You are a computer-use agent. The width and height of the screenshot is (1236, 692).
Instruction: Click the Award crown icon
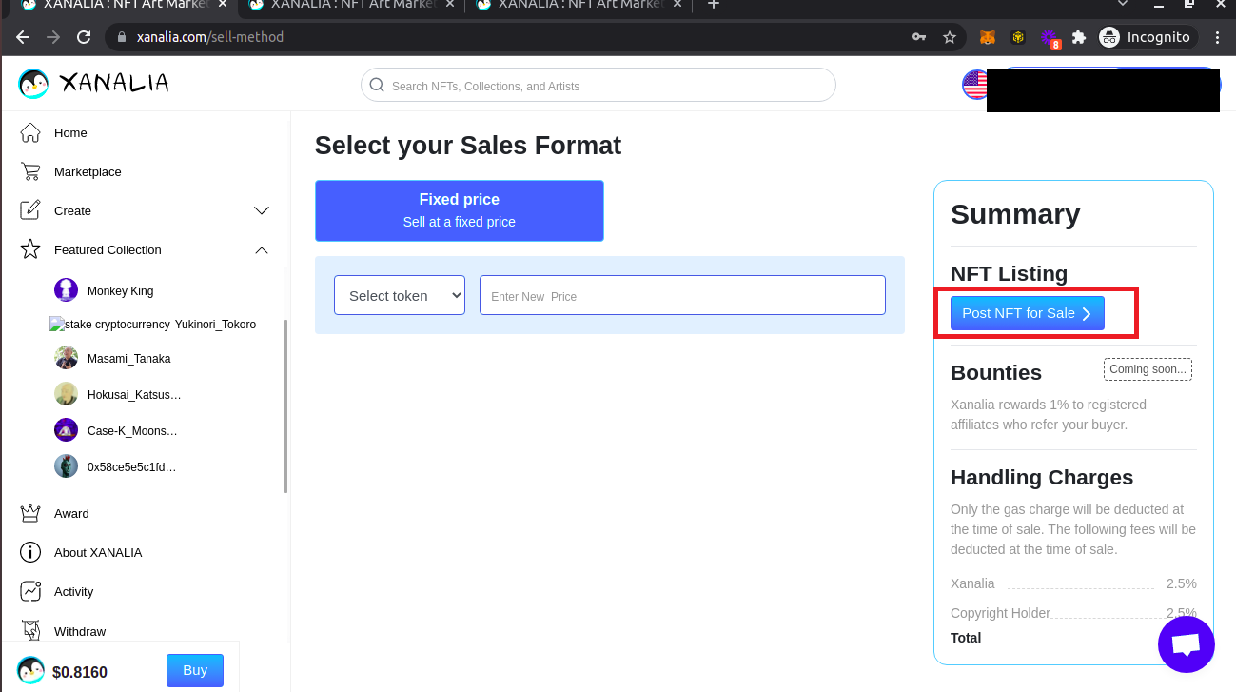coord(30,513)
